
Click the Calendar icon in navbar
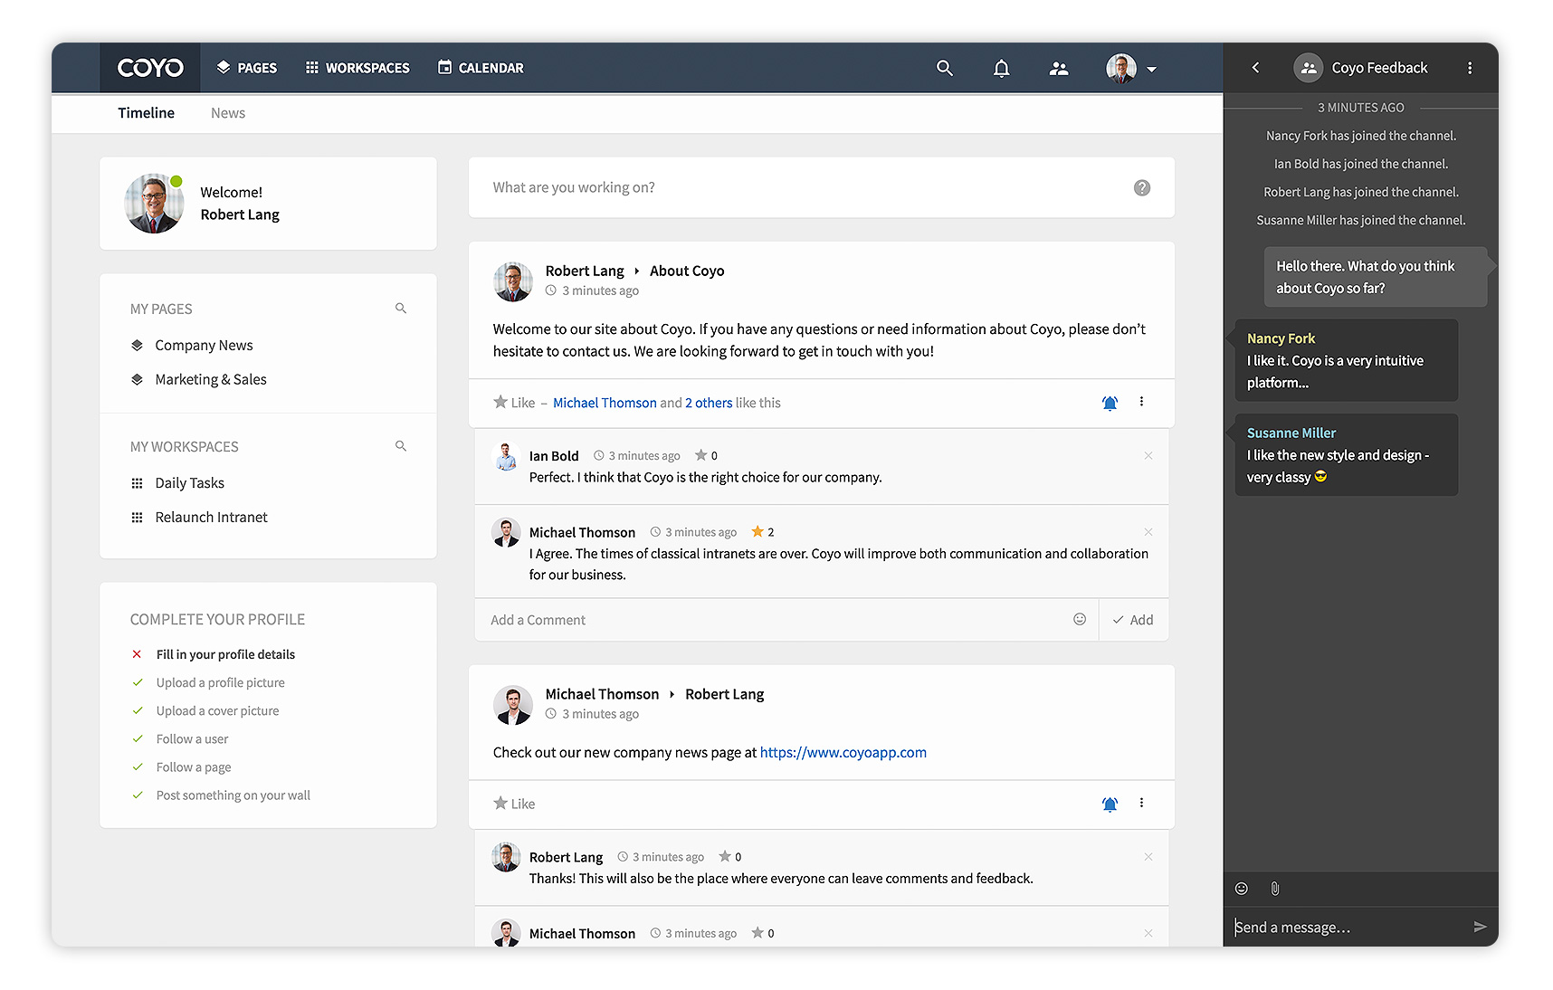tap(444, 67)
